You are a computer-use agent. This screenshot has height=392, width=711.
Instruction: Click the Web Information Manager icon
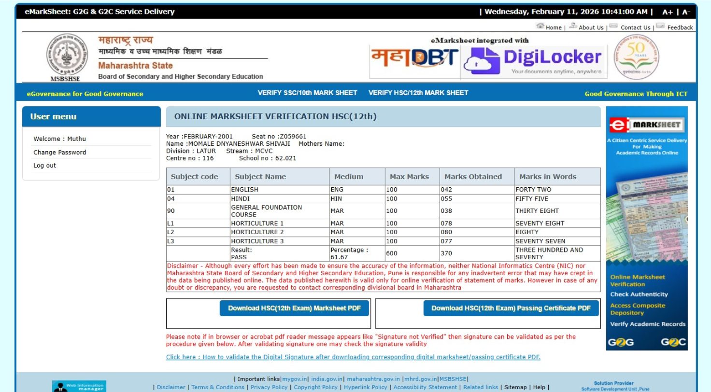point(79,386)
